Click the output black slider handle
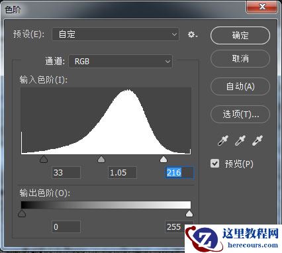 point(22,213)
